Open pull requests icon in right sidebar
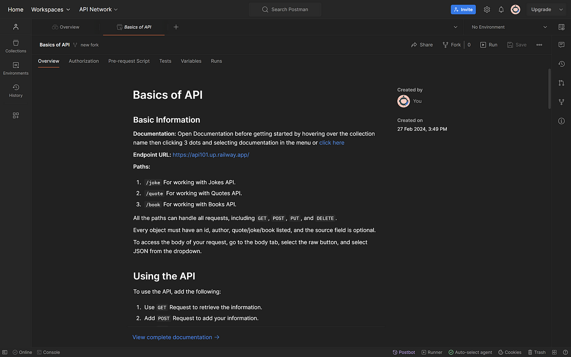The height and width of the screenshot is (357, 571). pyautogui.click(x=561, y=83)
